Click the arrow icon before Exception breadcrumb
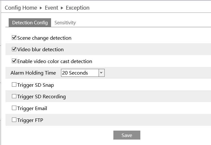Screen dimensions: 211x145 click(x=62, y=8)
